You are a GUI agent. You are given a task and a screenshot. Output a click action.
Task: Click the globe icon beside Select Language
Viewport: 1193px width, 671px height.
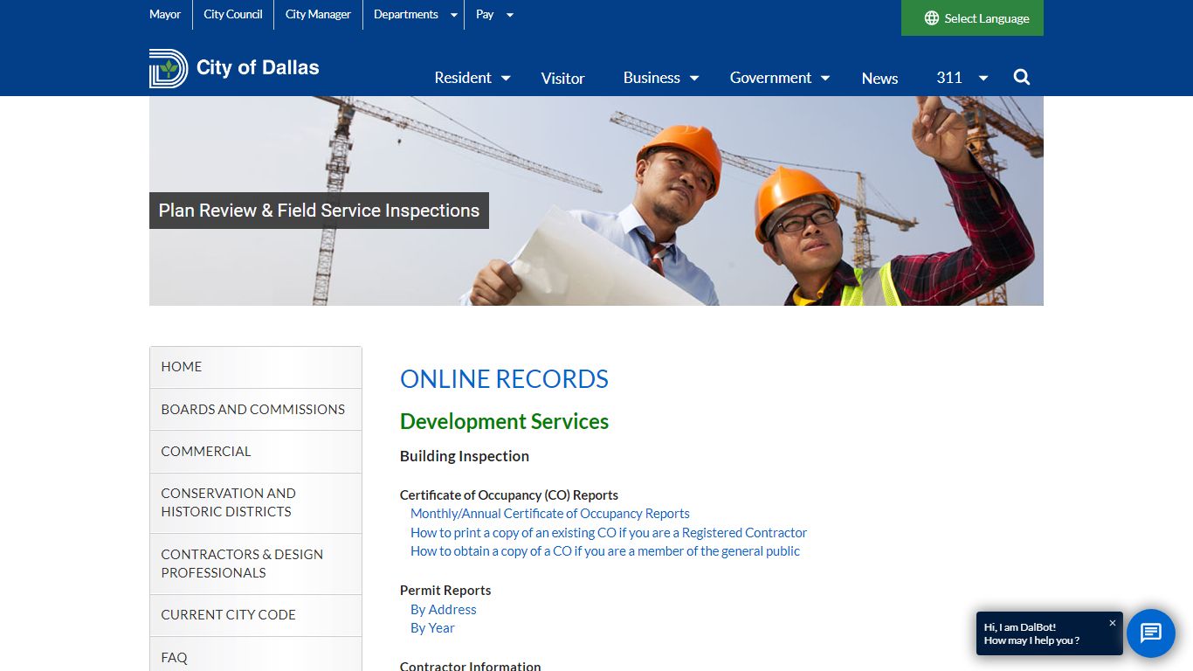(x=932, y=18)
